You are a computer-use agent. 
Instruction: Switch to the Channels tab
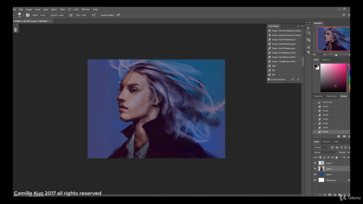coord(326,142)
